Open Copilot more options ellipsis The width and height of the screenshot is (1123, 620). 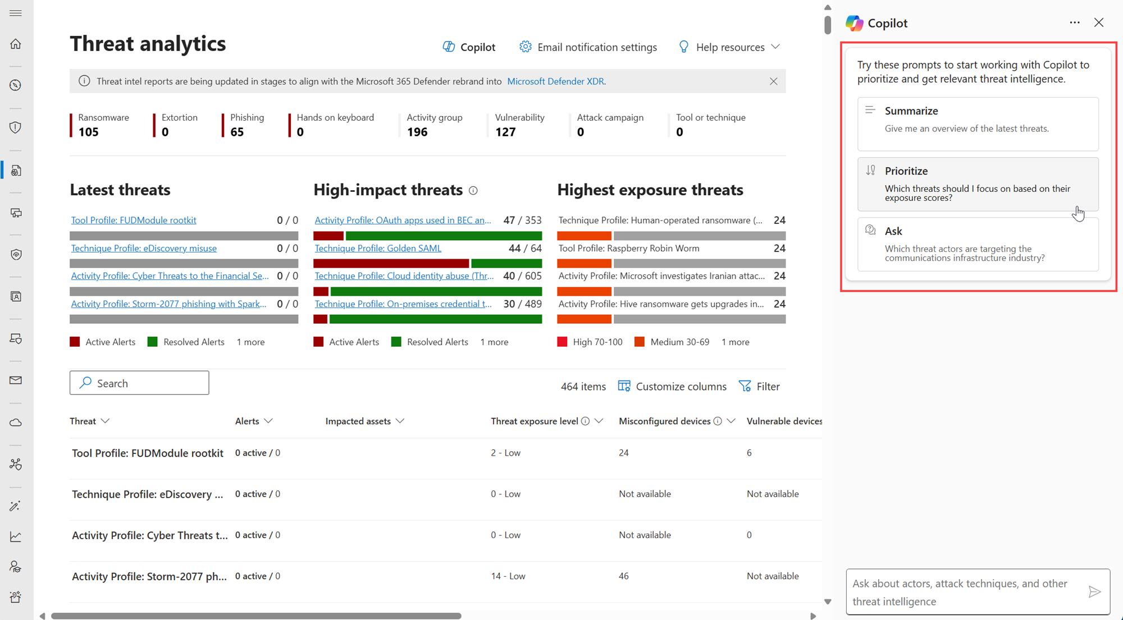pyautogui.click(x=1074, y=22)
